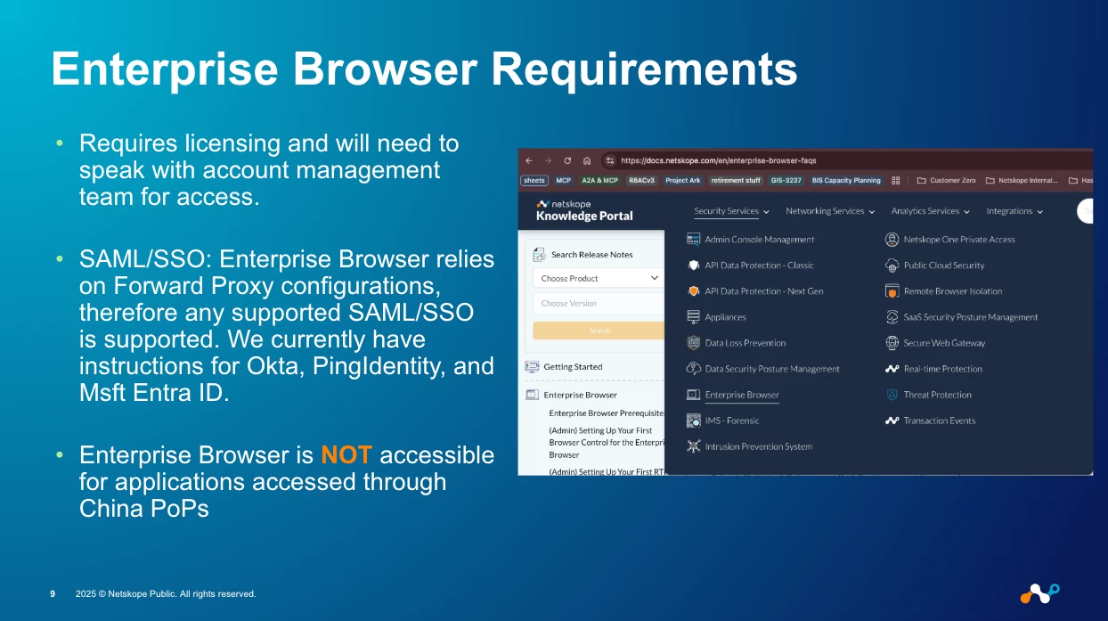Screen dimensions: 1108x621
Task: Click the Enterprise Browser icon in the menu
Action: 693,395
